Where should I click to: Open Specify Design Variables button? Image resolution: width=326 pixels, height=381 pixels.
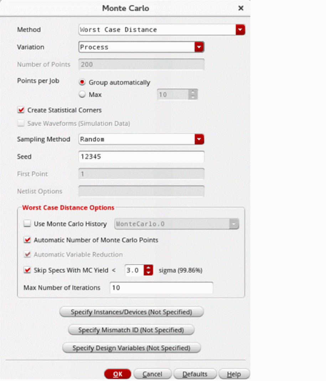[131, 348]
